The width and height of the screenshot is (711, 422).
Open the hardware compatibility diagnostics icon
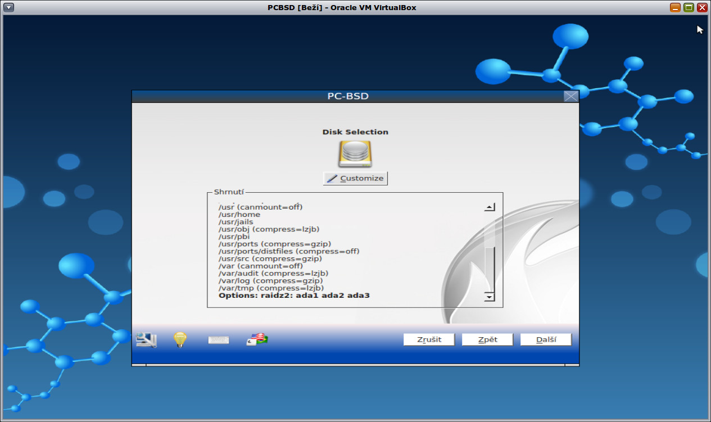(x=144, y=339)
